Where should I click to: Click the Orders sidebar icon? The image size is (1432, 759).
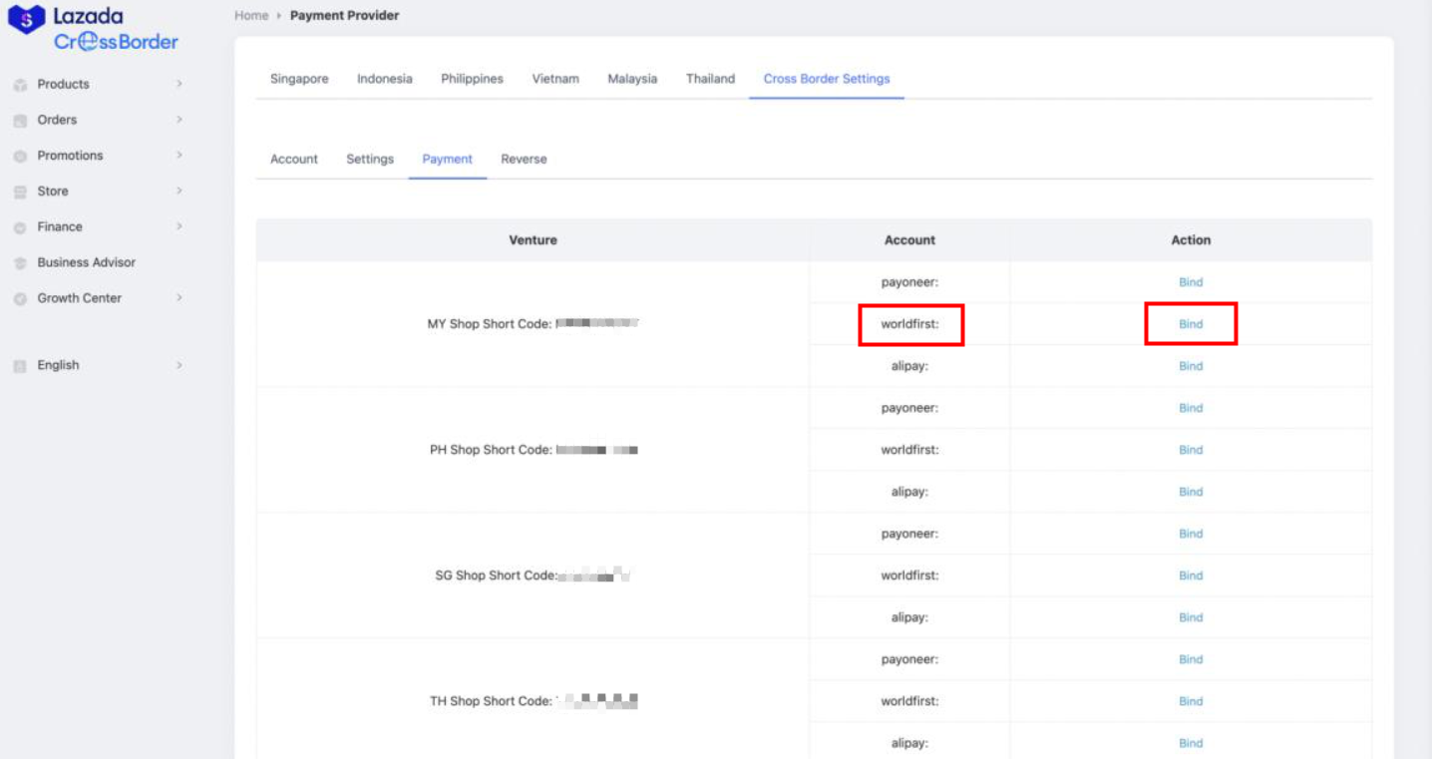click(x=20, y=121)
